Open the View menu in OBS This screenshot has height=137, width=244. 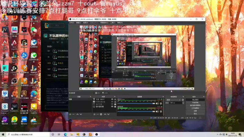click(x=85, y=23)
